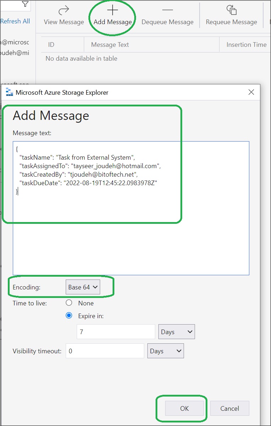Open the Encoding Base 64 dropdown

point(83,287)
